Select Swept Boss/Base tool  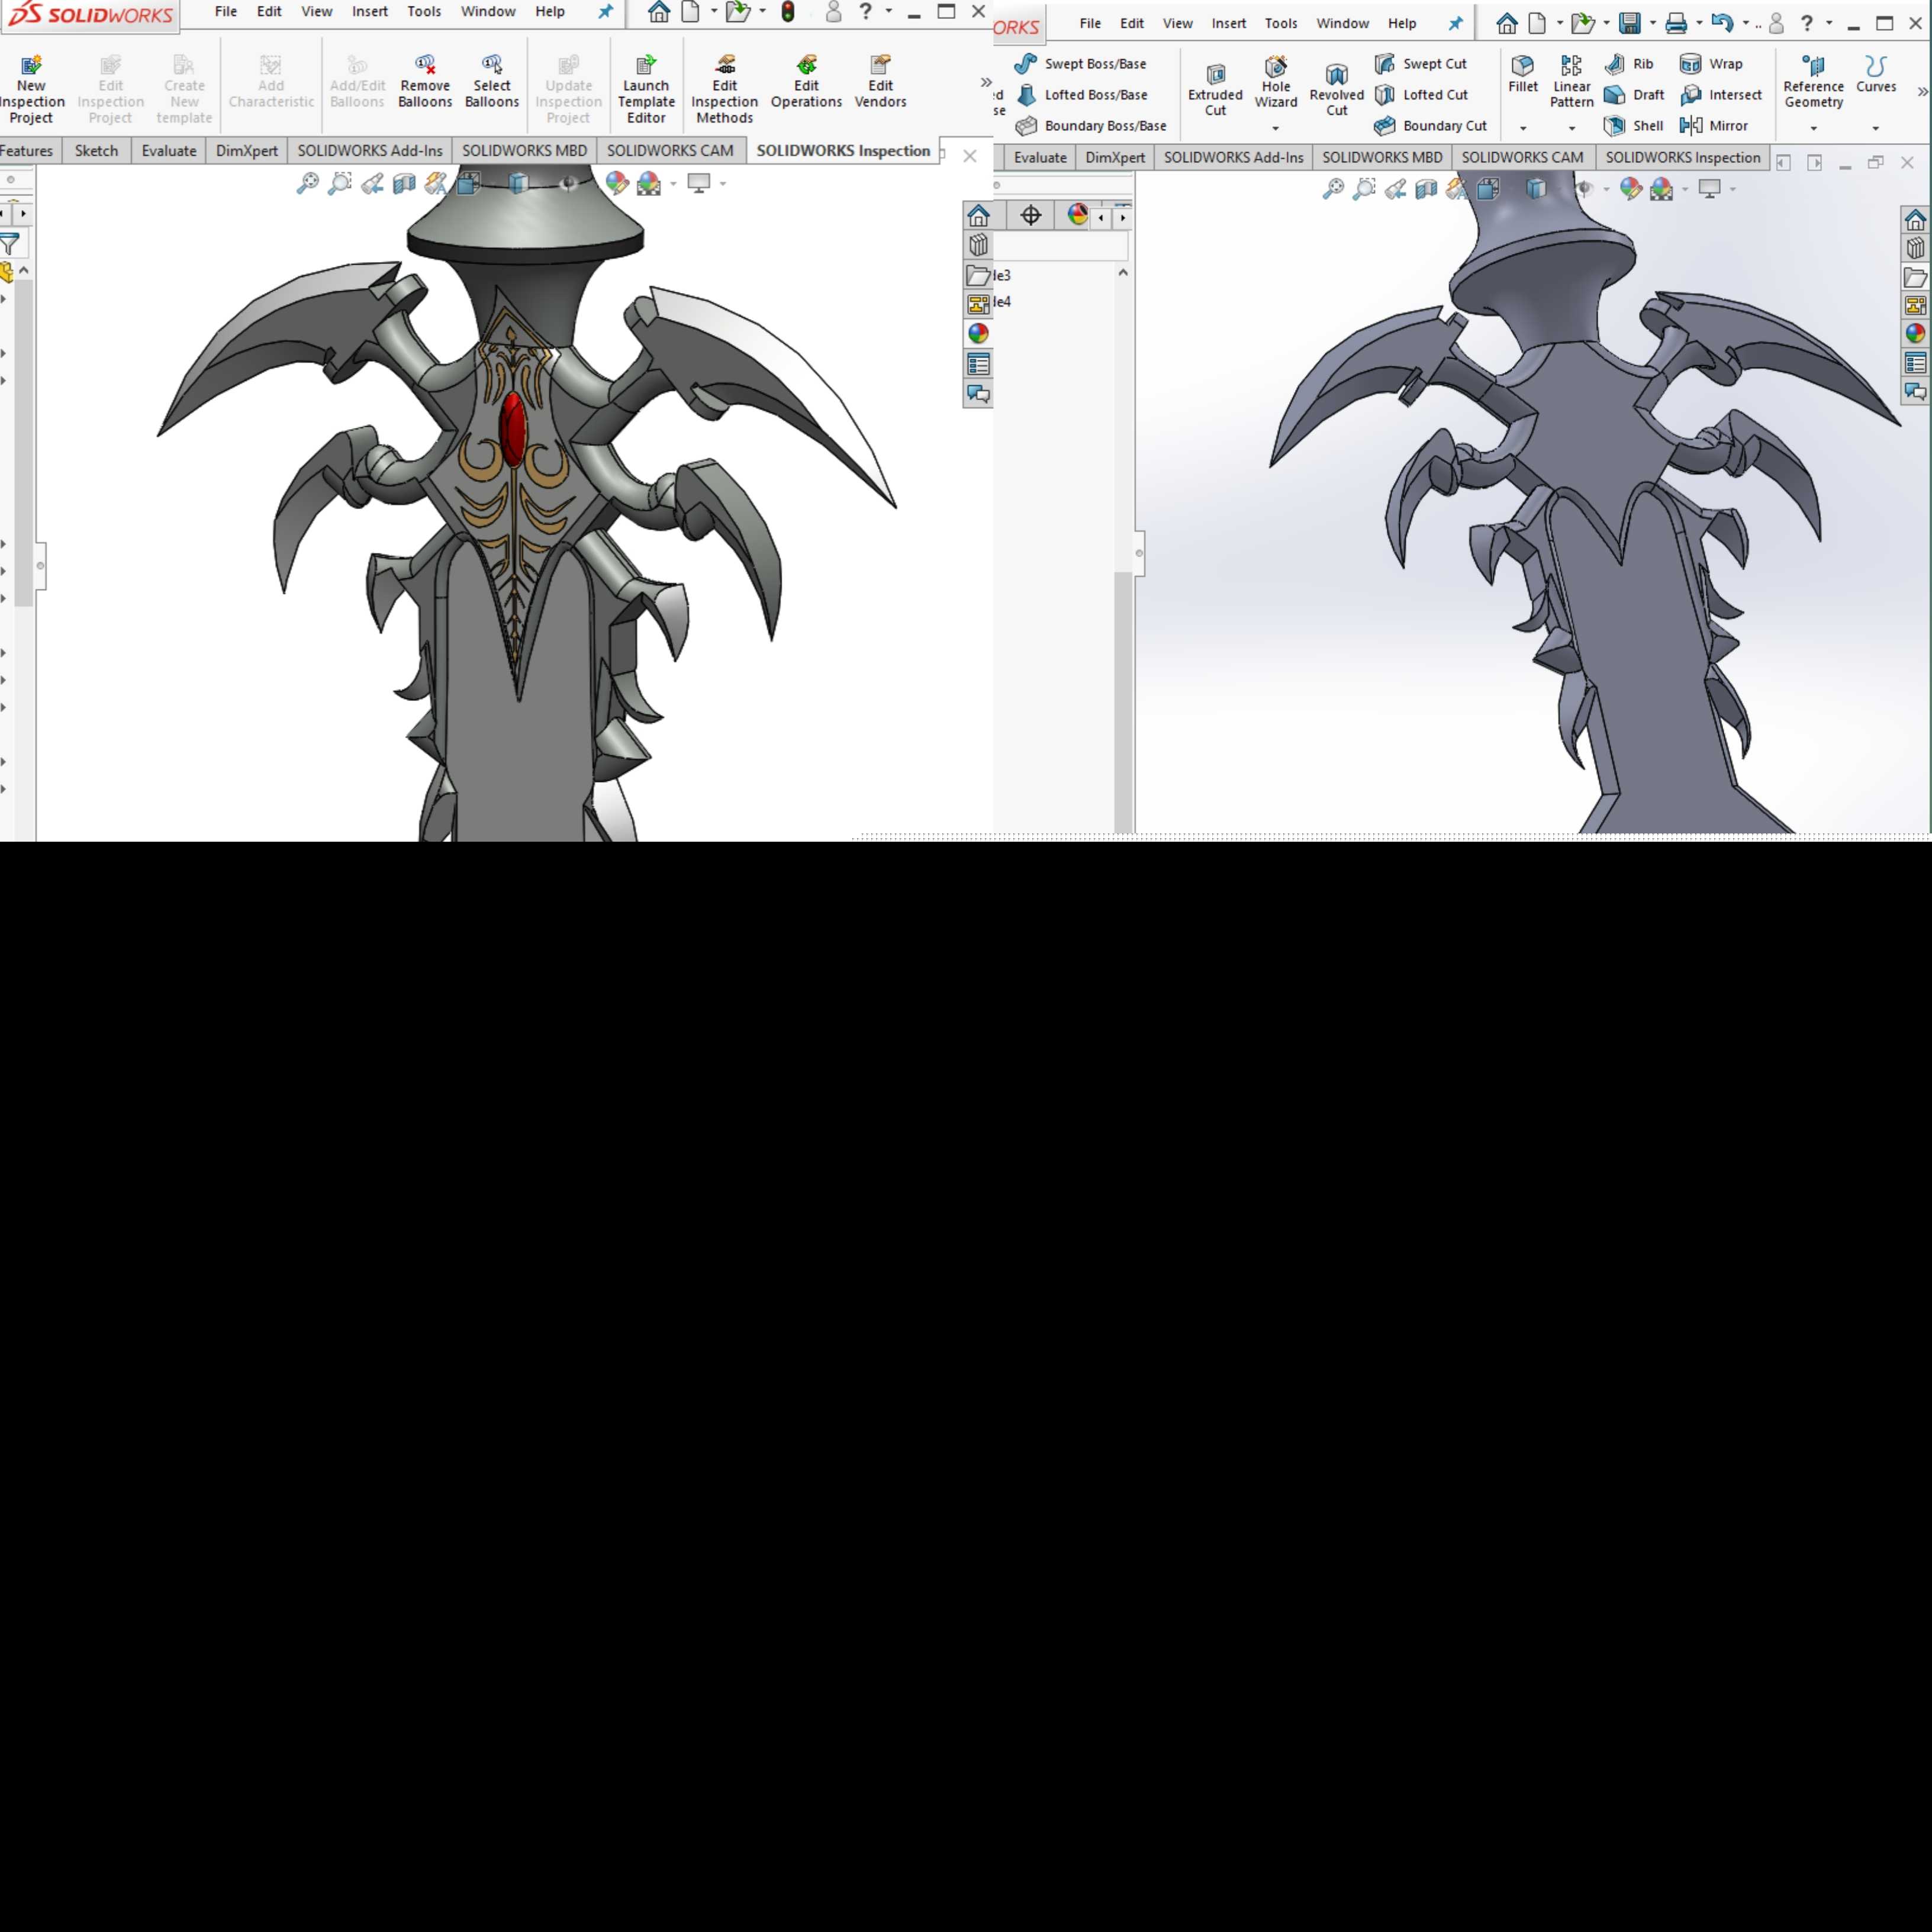(x=1081, y=64)
